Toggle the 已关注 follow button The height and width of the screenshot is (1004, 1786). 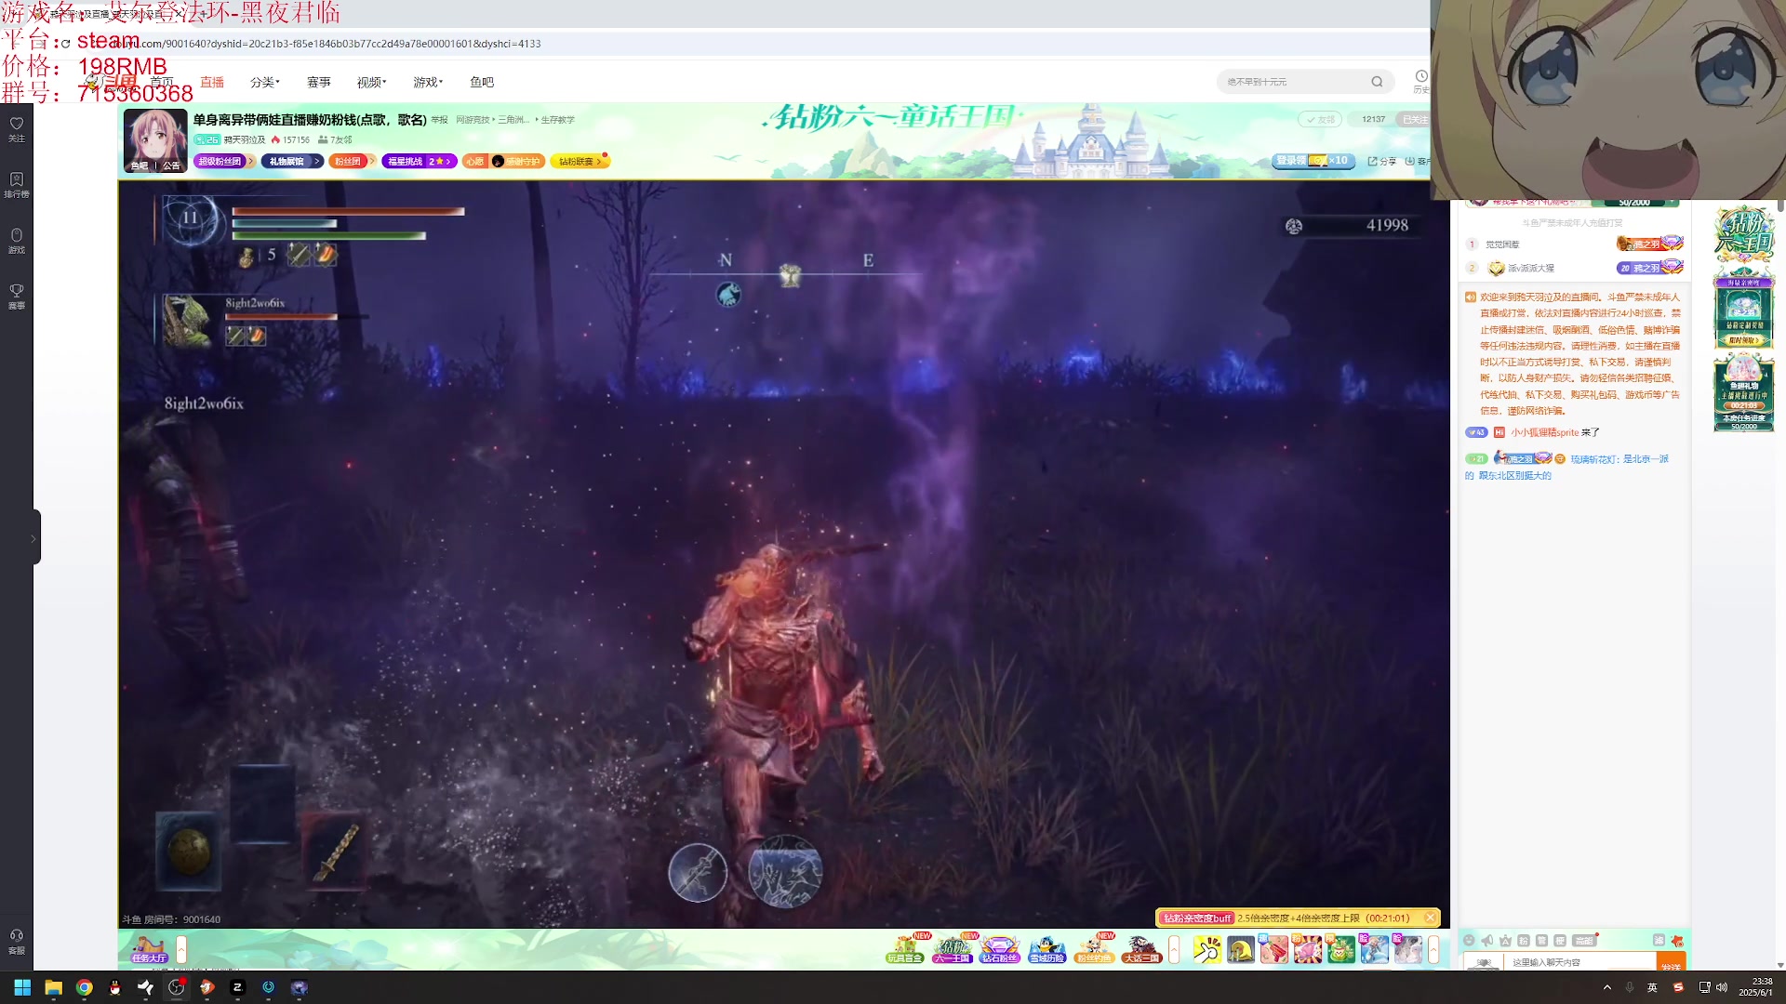[1415, 119]
